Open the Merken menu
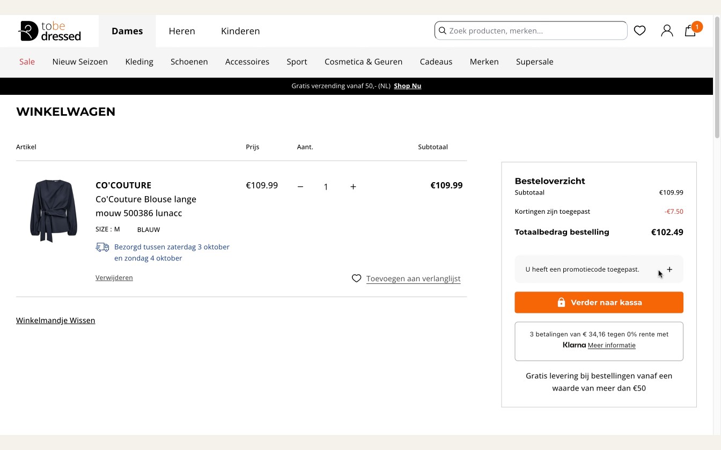 (x=484, y=62)
